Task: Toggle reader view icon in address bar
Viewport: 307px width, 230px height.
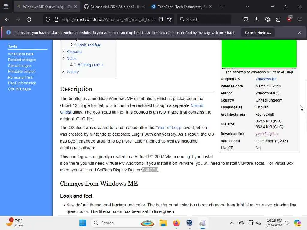Action: coord(161,19)
